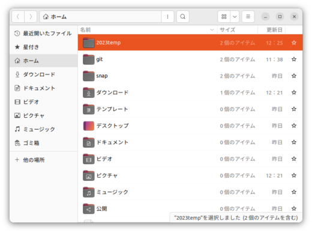Click 12:25 modified time of 2023temp
The image size is (312, 233).
(274, 43)
